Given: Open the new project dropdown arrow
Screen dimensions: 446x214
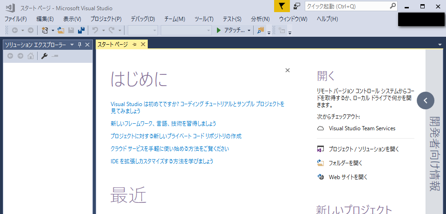Looking at the screenshot, I should pos(52,30).
